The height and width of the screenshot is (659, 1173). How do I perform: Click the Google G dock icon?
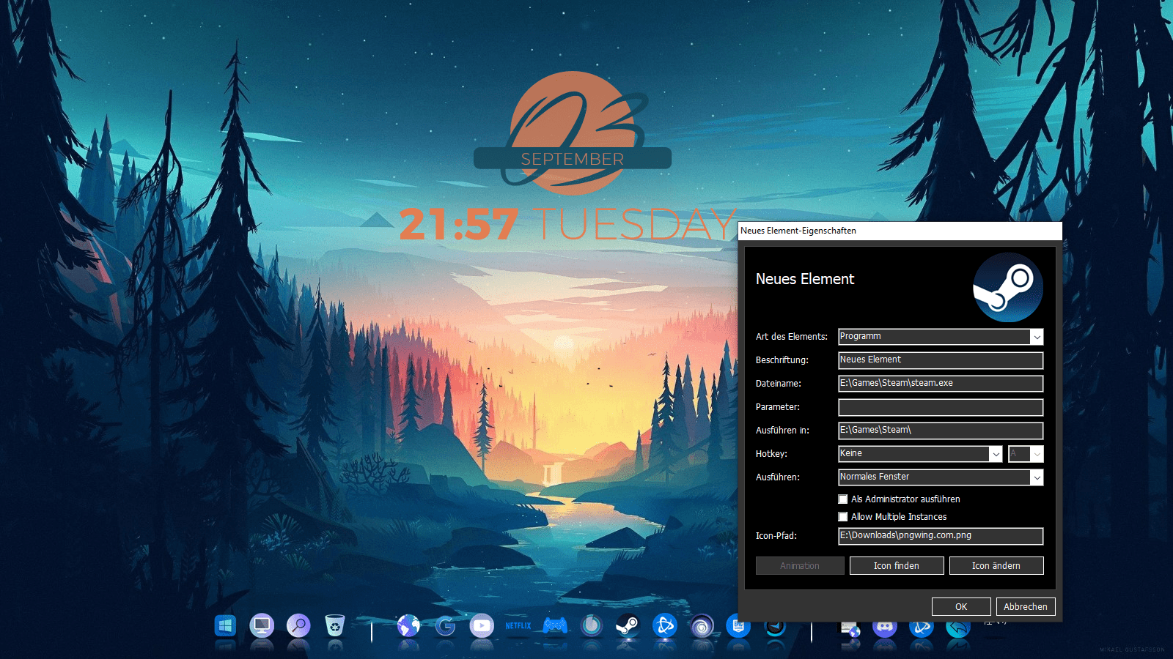[x=445, y=625]
